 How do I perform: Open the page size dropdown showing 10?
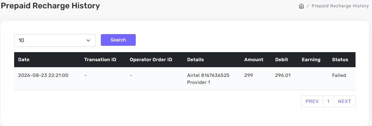pos(55,40)
